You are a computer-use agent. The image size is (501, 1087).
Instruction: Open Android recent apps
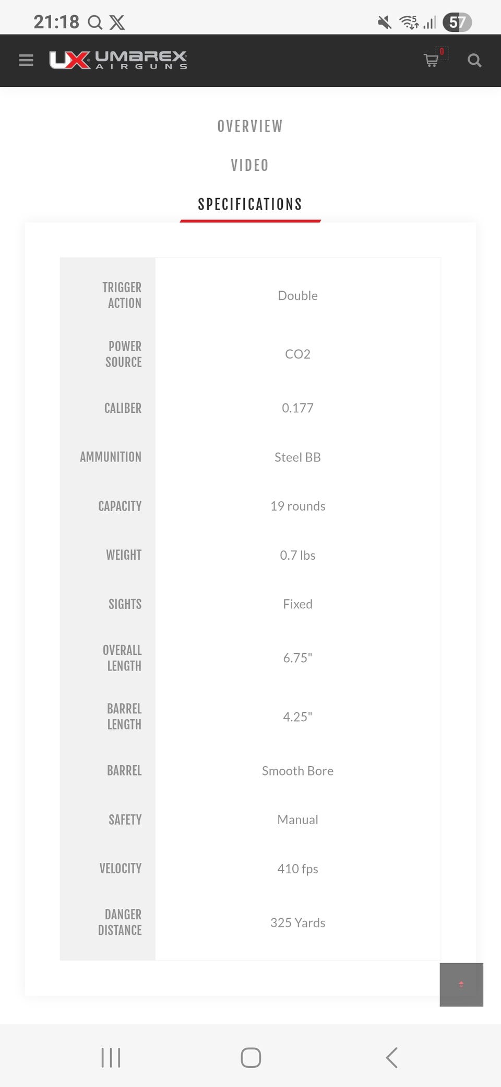[111, 1058]
